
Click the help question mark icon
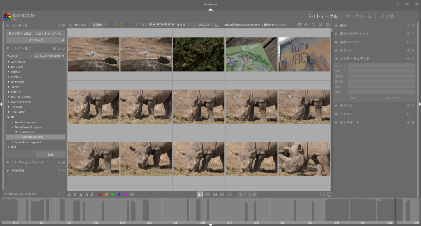pos(313,25)
